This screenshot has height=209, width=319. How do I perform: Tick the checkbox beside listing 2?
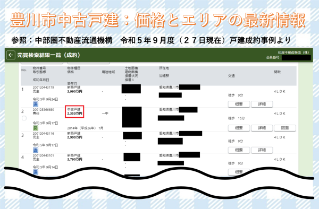point(24,118)
